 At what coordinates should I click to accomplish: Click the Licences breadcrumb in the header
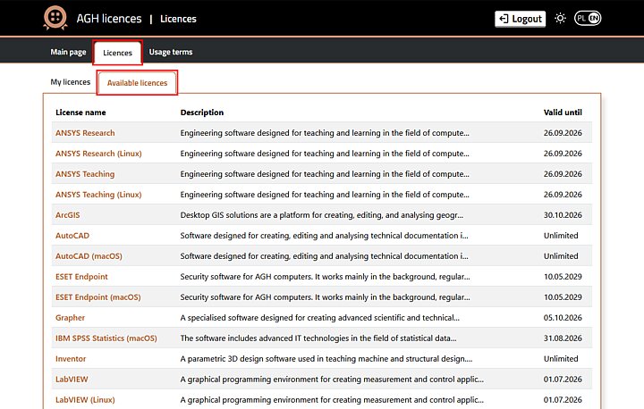coord(178,19)
